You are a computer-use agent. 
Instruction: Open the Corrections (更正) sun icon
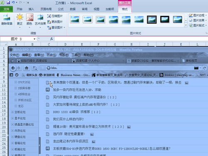[x=20, y=18]
